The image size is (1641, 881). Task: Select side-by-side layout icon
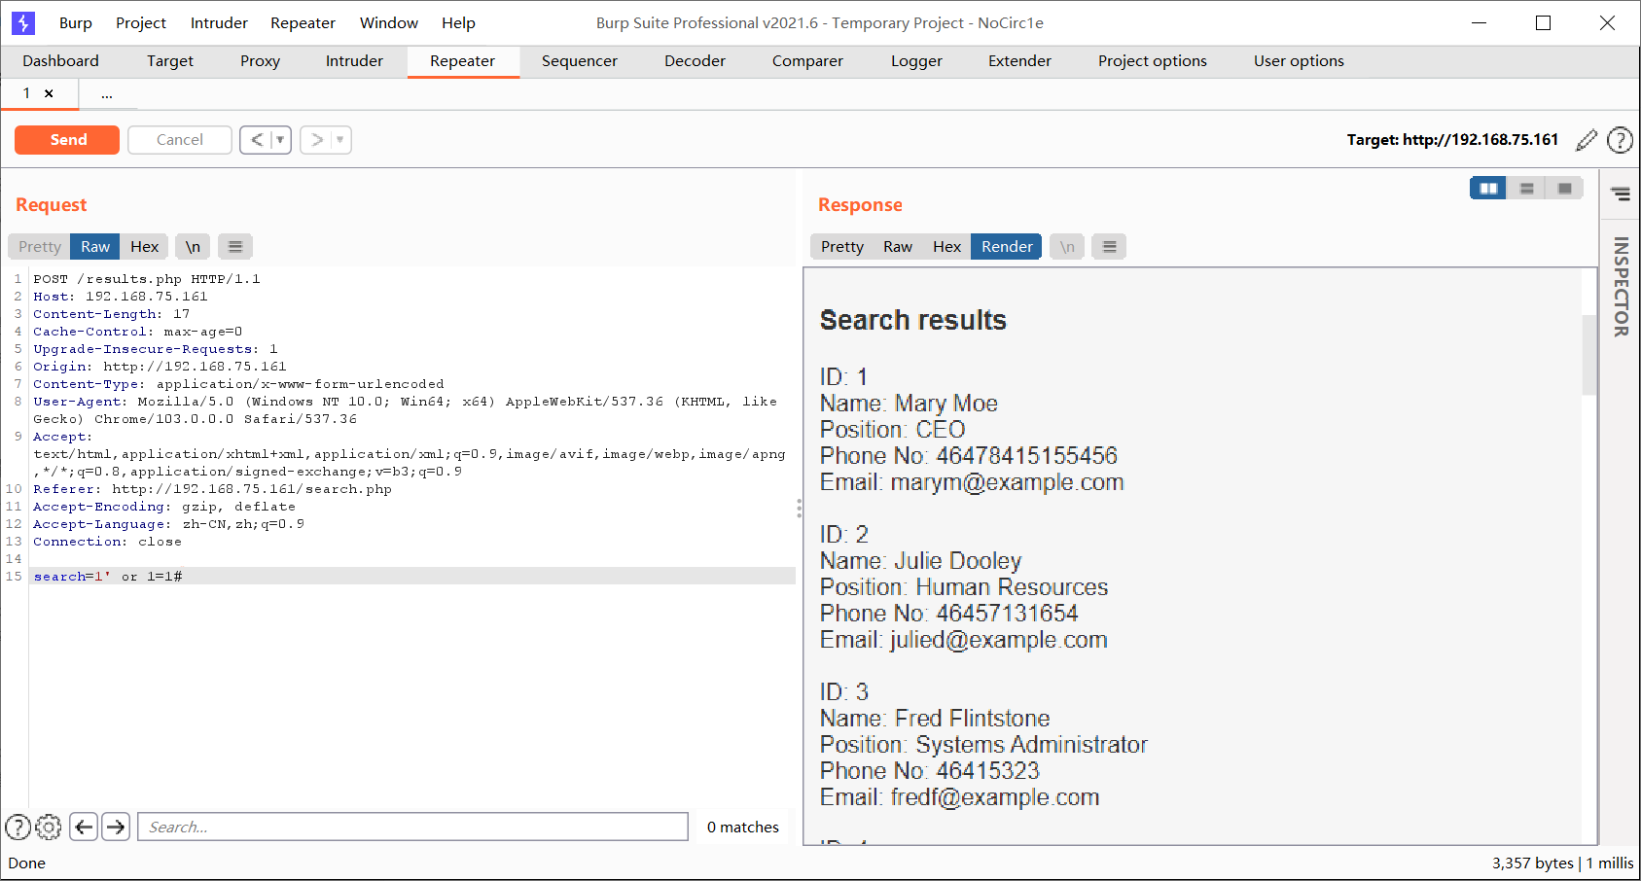tap(1488, 189)
